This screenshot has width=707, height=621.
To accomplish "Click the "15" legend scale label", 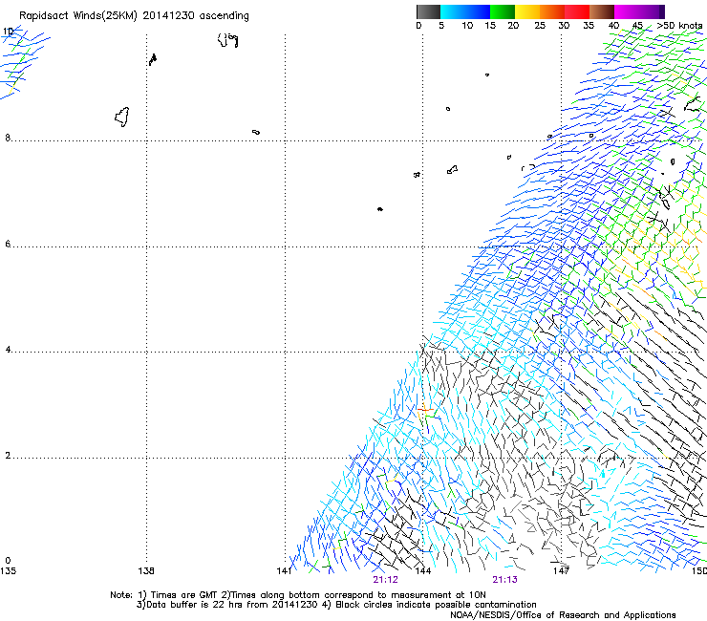I will click(490, 26).
